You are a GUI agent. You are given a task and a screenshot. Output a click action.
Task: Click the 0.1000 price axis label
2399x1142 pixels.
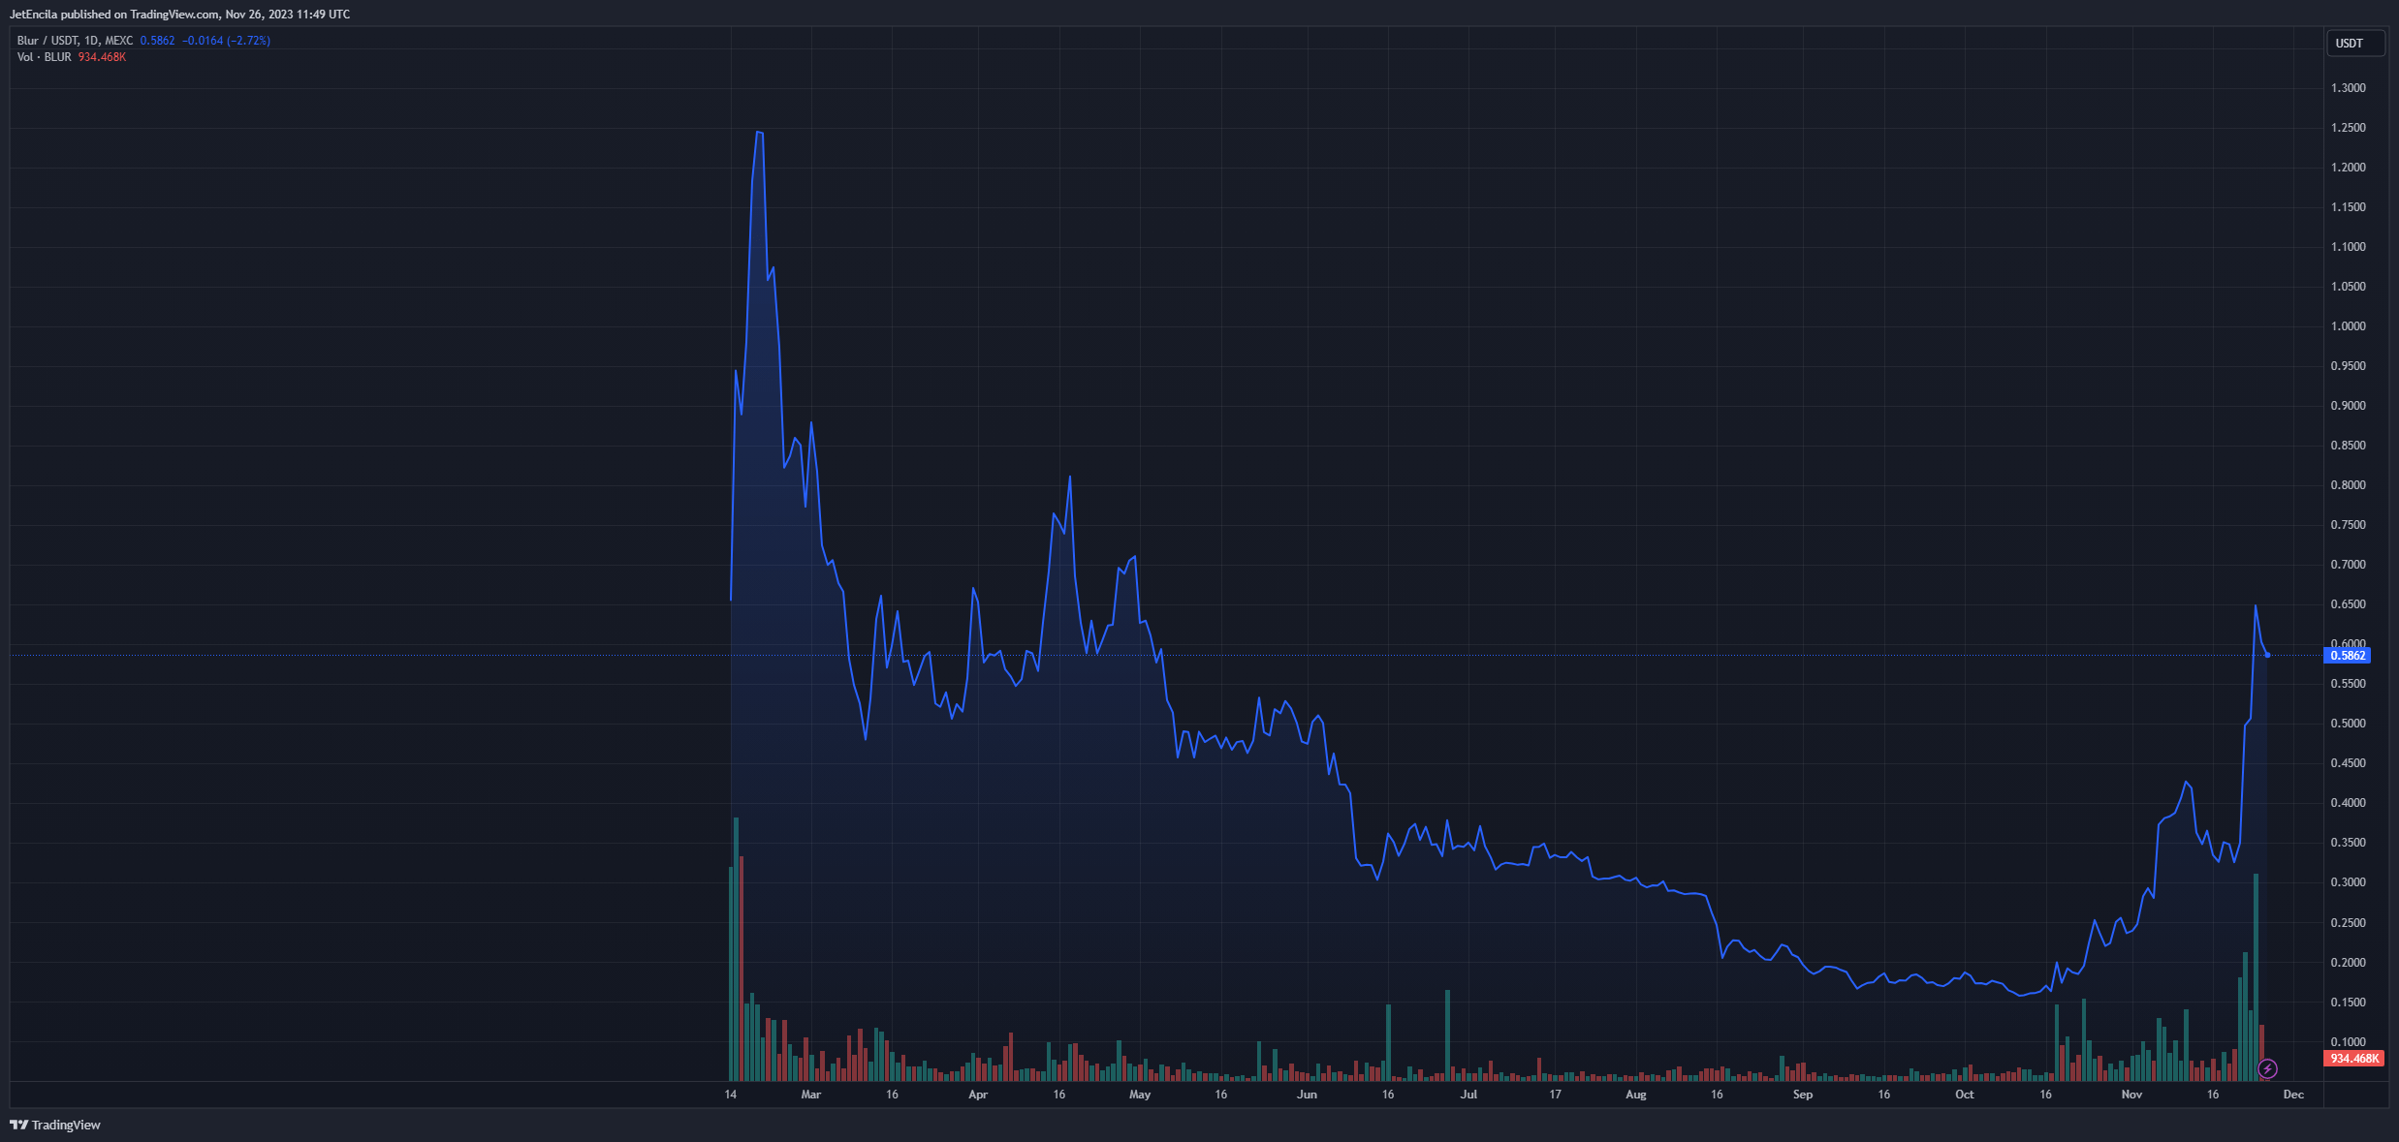coord(2349,1042)
